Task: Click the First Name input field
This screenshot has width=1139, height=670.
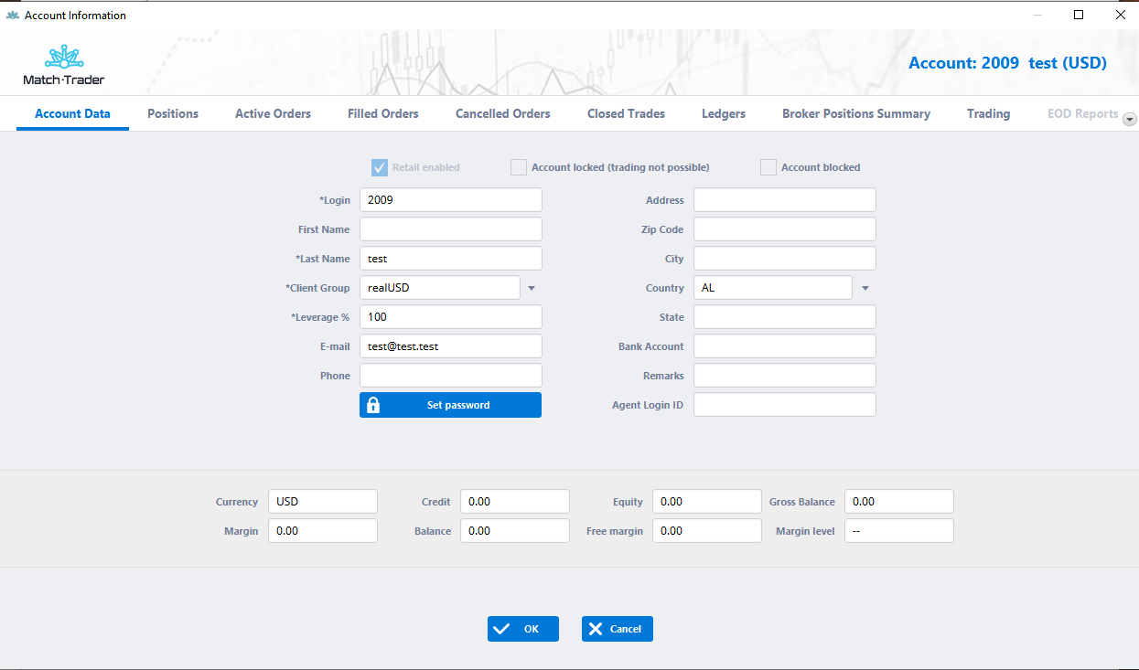Action: click(450, 229)
